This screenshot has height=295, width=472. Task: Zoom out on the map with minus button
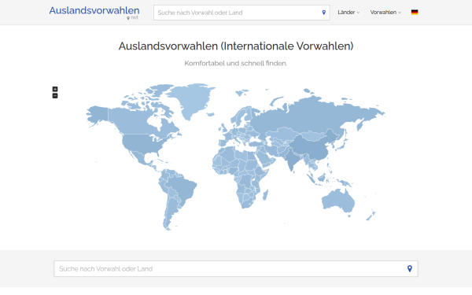click(55, 96)
